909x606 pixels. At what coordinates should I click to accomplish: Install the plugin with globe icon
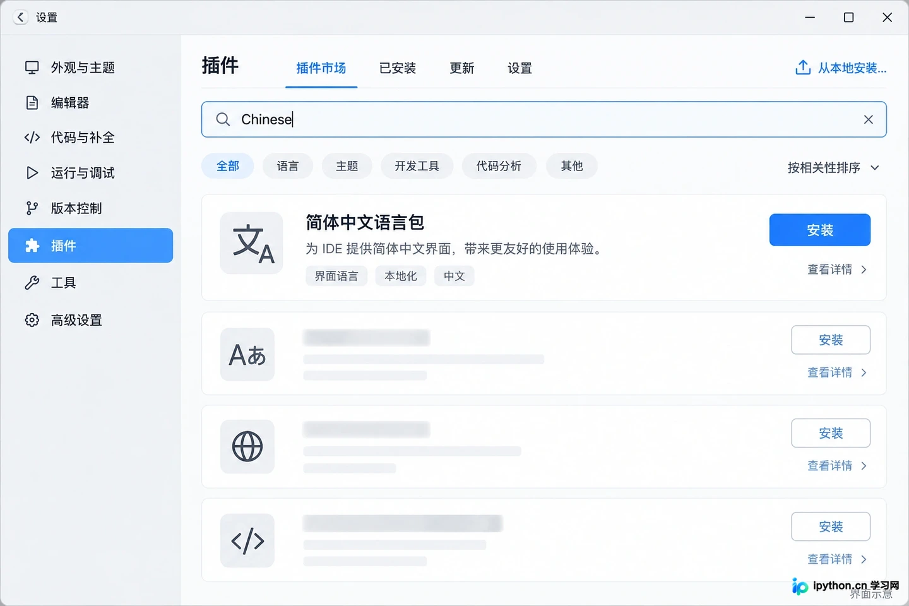click(831, 434)
